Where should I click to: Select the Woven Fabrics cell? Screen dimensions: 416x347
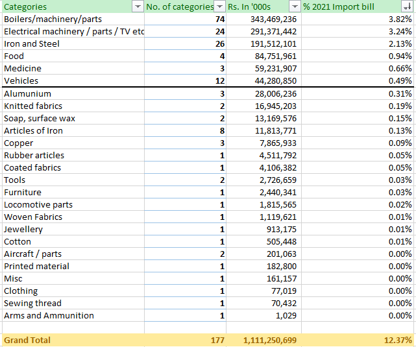[x=73, y=217]
